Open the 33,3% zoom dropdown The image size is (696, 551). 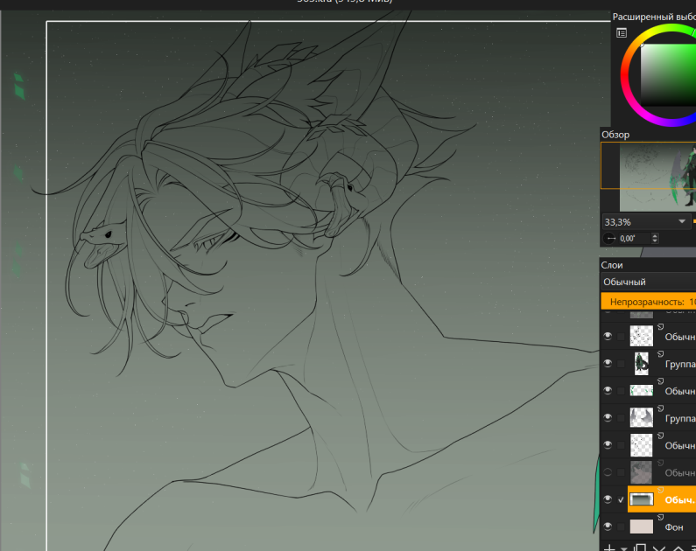coord(645,221)
